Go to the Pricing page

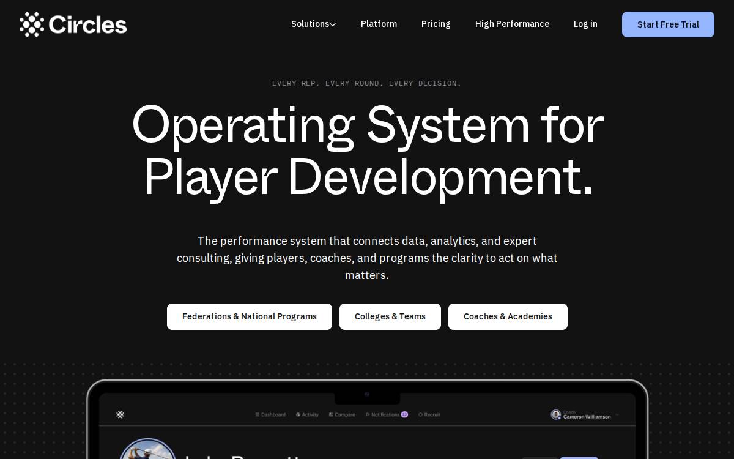pyautogui.click(x=436, y=24)
